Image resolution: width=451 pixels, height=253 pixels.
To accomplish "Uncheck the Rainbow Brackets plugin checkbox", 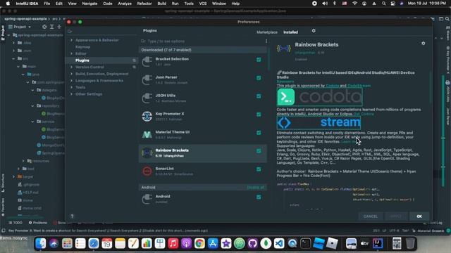I will (x=259, y=151).
